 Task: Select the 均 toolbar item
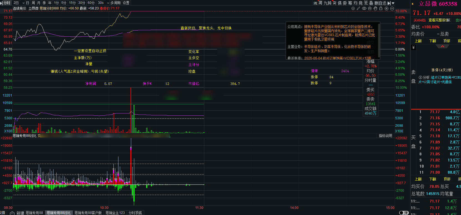[356, 3]
